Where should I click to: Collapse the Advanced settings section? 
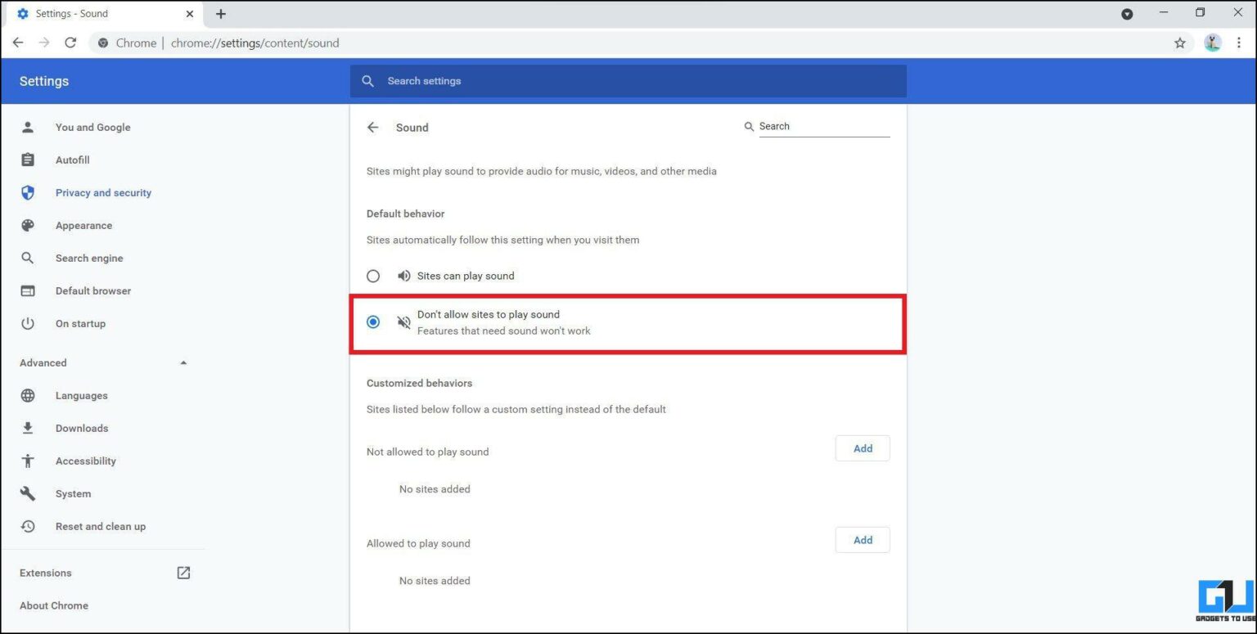click(x=183, y=362)
